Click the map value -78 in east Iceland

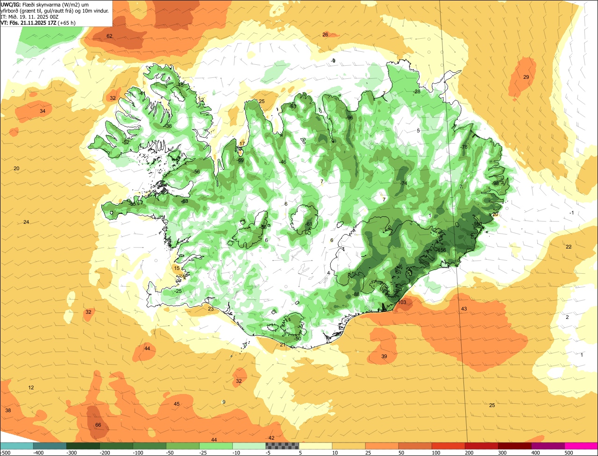click(463, 147)
